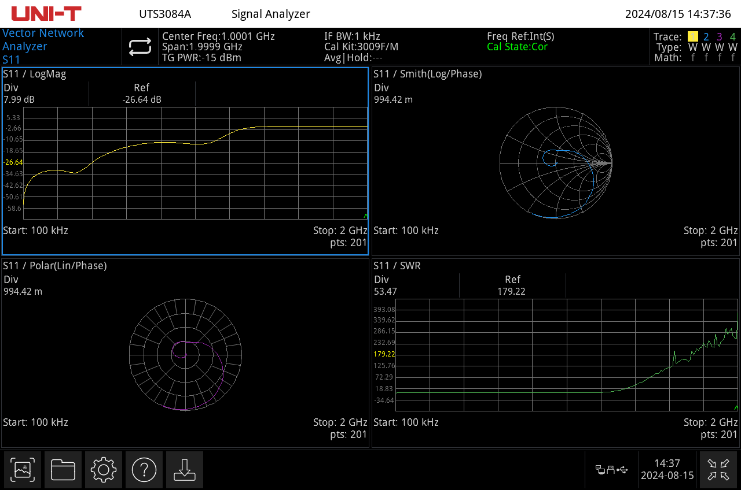Select Trace 3 in the trace panel

tap(720, 37)
